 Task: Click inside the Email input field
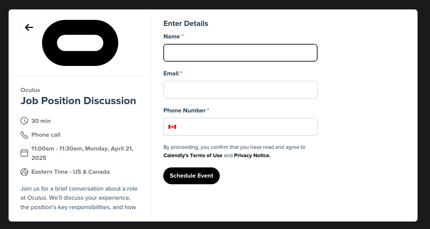click(240, 90)
